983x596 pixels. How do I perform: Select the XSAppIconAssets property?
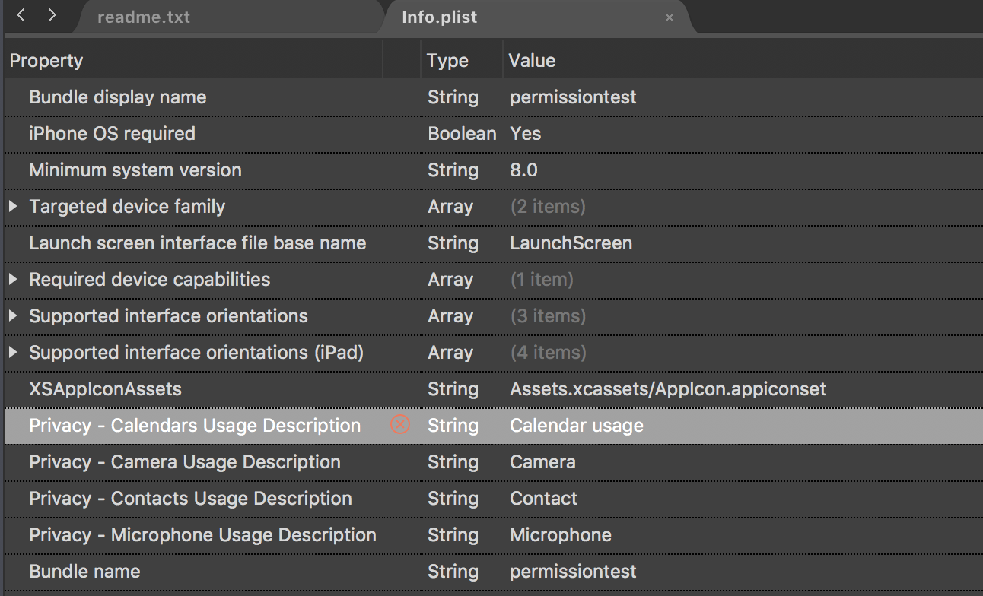105,389
